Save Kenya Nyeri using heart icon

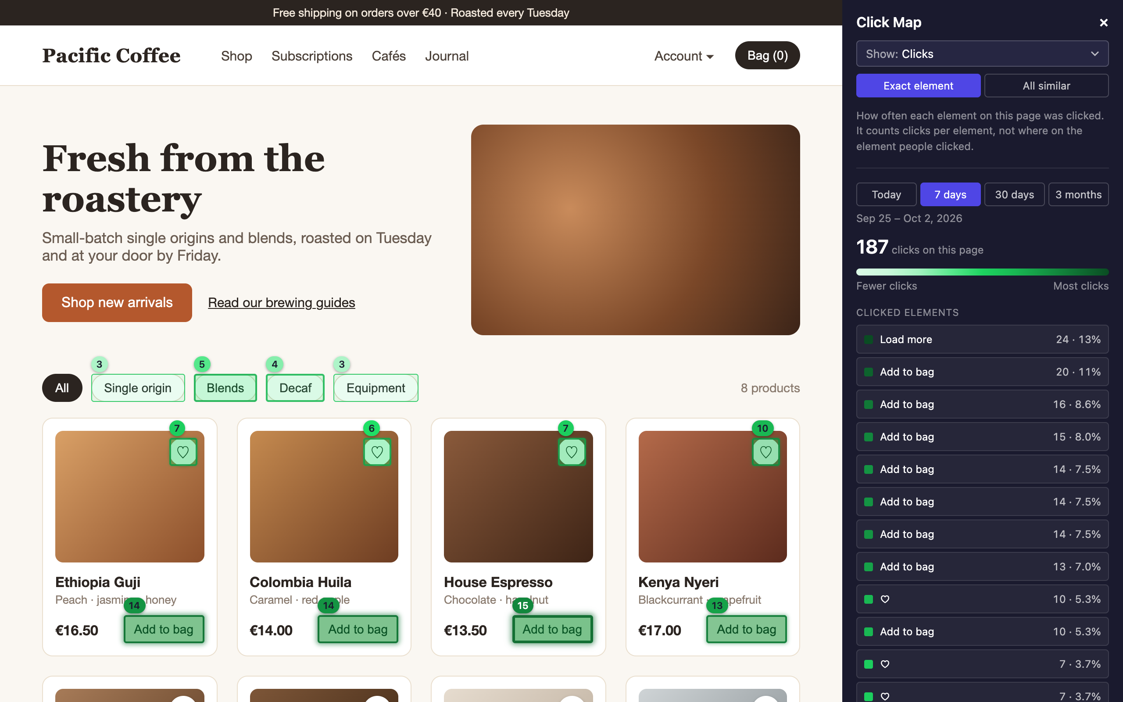pos(765,452)
